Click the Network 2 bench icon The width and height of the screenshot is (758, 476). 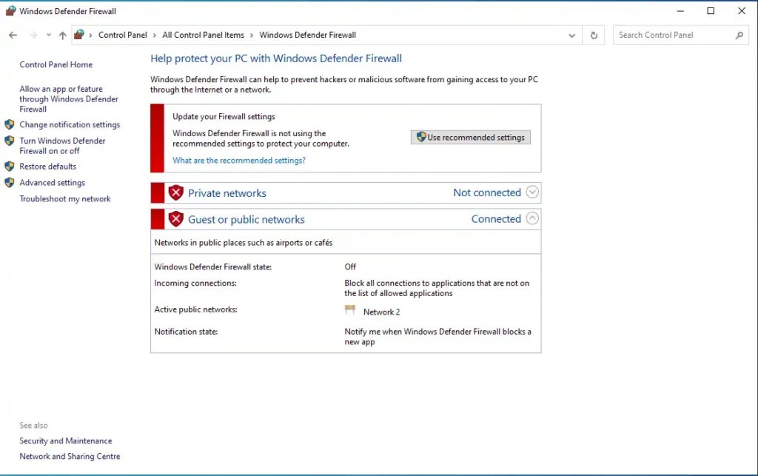point(351,311)
